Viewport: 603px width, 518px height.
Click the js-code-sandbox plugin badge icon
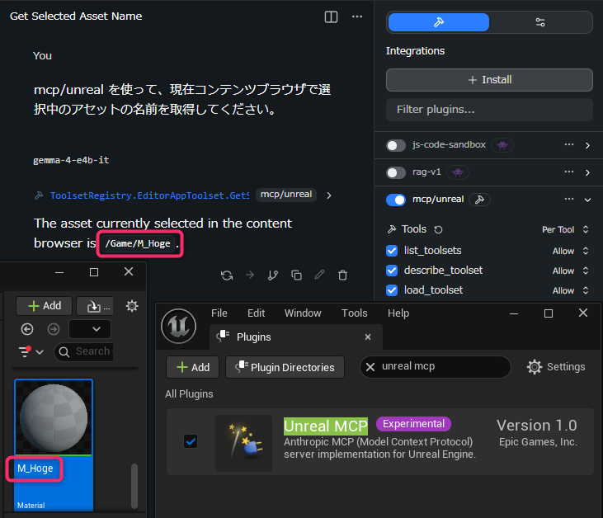click(502, 145)
